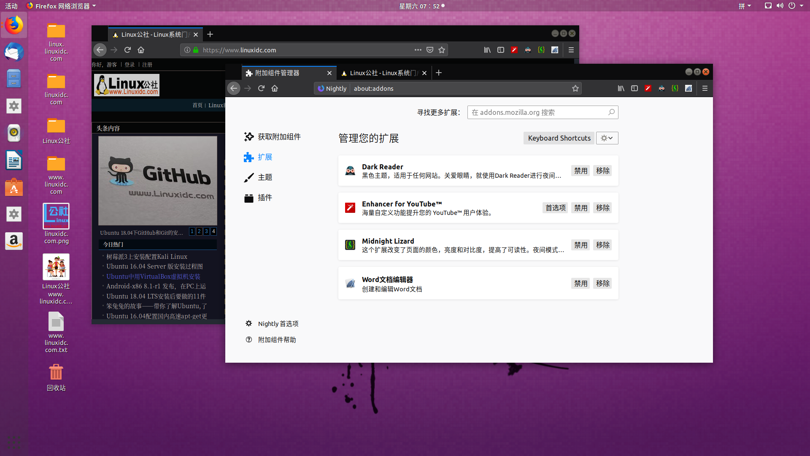The height and width of the screenshot is (456, 810).
Task: Disable Midnight Lizard extension
Action: coord(580,245)
